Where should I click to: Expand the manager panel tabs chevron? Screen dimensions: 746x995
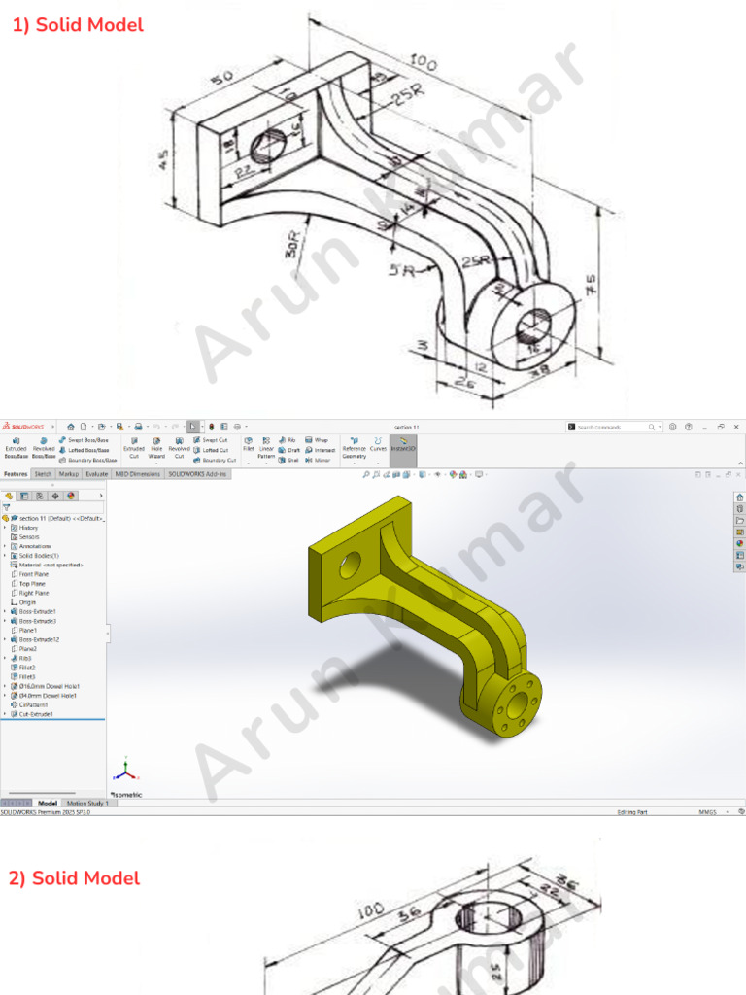101,496
